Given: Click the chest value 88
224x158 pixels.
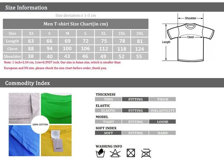Looking at the screenshot, I should click(x=31, y=49).
